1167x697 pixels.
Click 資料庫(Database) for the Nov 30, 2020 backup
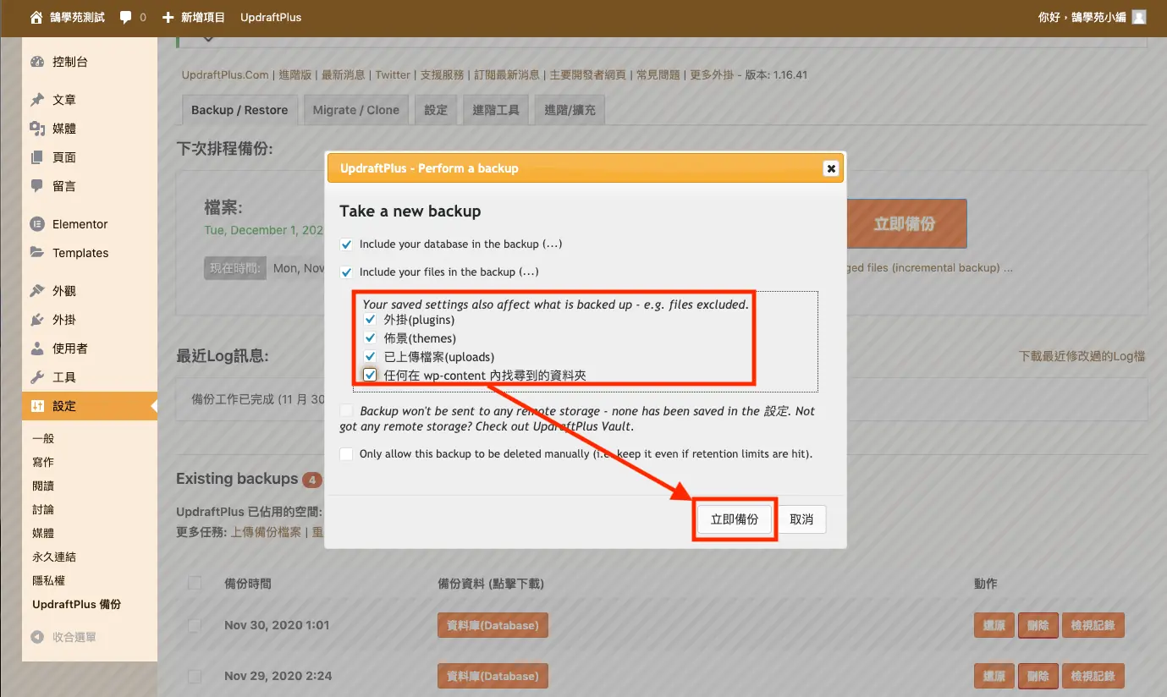[493, 626]
